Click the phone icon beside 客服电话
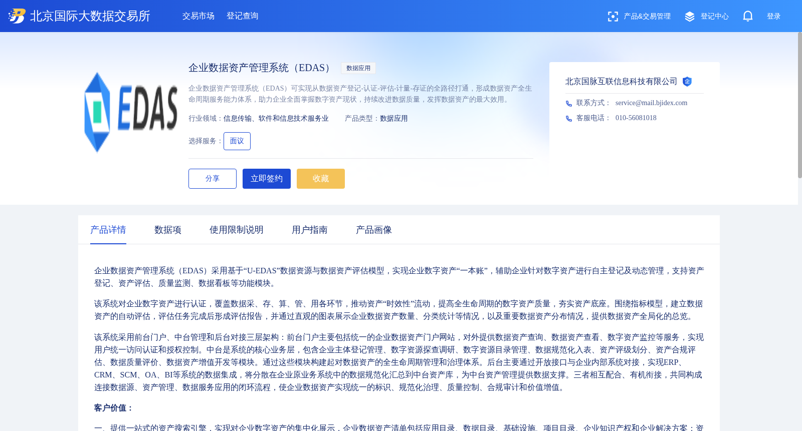Viewport: 802px width, 431px height. [569, 119]
